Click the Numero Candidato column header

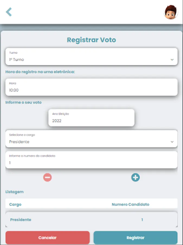click(x=130, y=204)
